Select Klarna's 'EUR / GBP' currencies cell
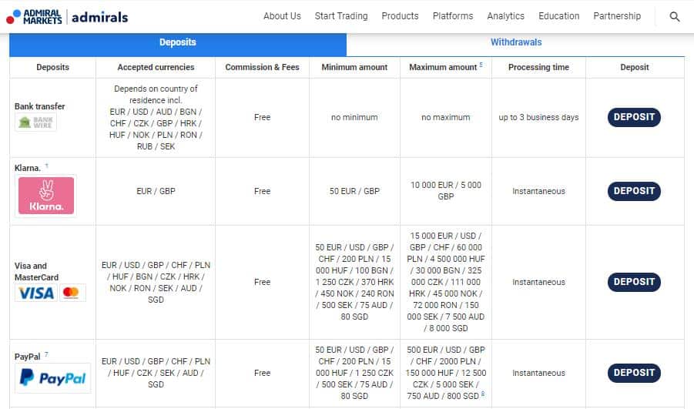694x409 pixels. point(156,191)
